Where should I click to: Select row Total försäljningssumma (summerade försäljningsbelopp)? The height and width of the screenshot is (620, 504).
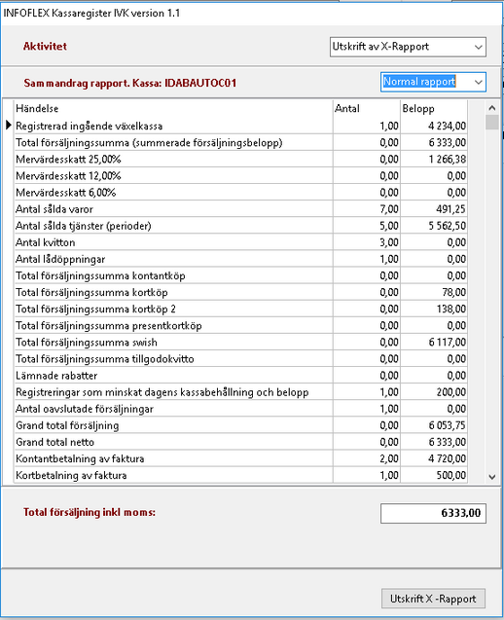tap(240, 142)
